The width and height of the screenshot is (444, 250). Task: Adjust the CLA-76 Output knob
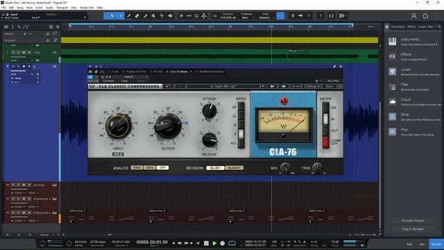[168, 126]
